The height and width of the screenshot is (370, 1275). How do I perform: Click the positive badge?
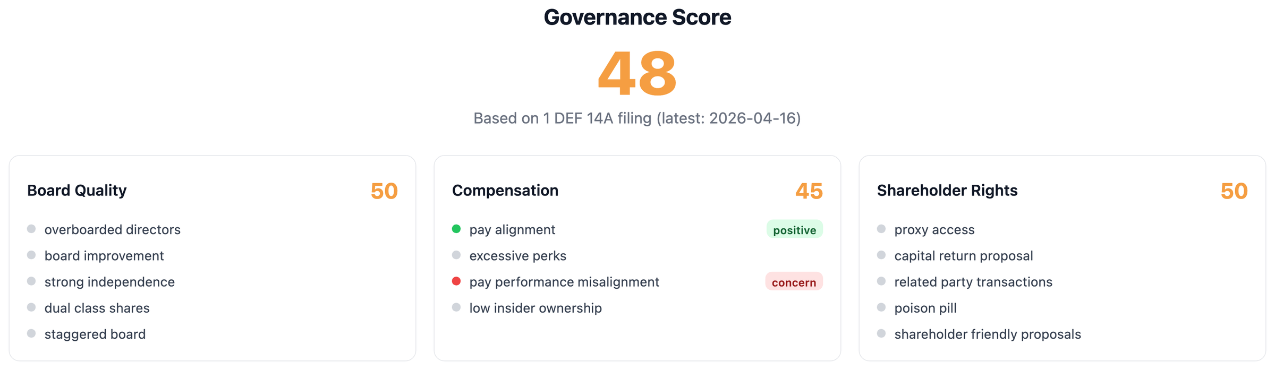click(795, 229)
